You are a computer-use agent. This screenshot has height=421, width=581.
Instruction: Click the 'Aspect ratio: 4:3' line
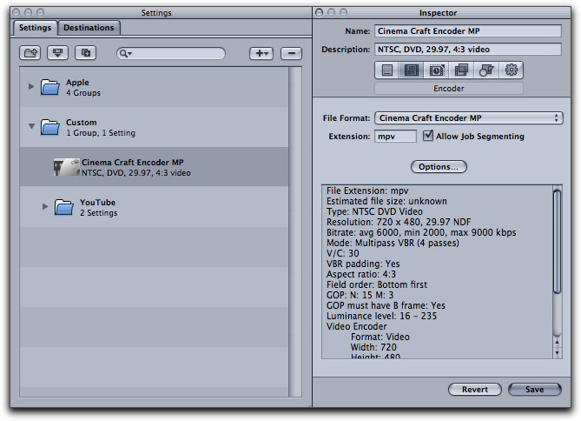[x=361, y=274]
